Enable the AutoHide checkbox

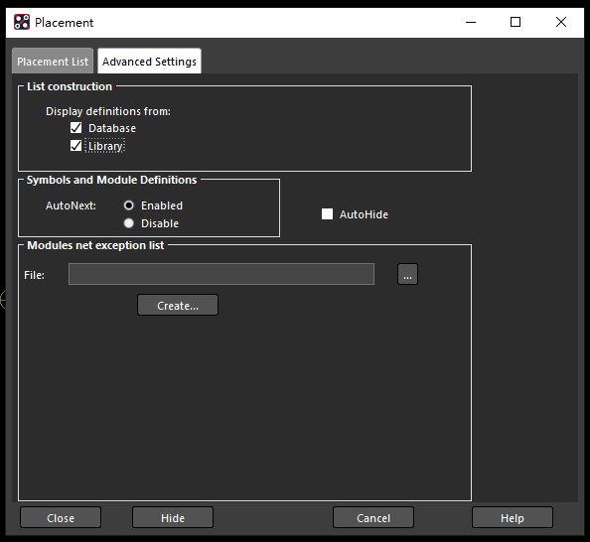[327, 214]
